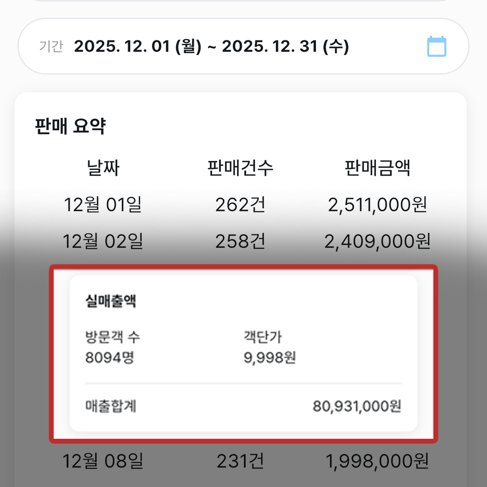
Task: Open the 12월 01일 sales row
Action: tap(103, 205)
